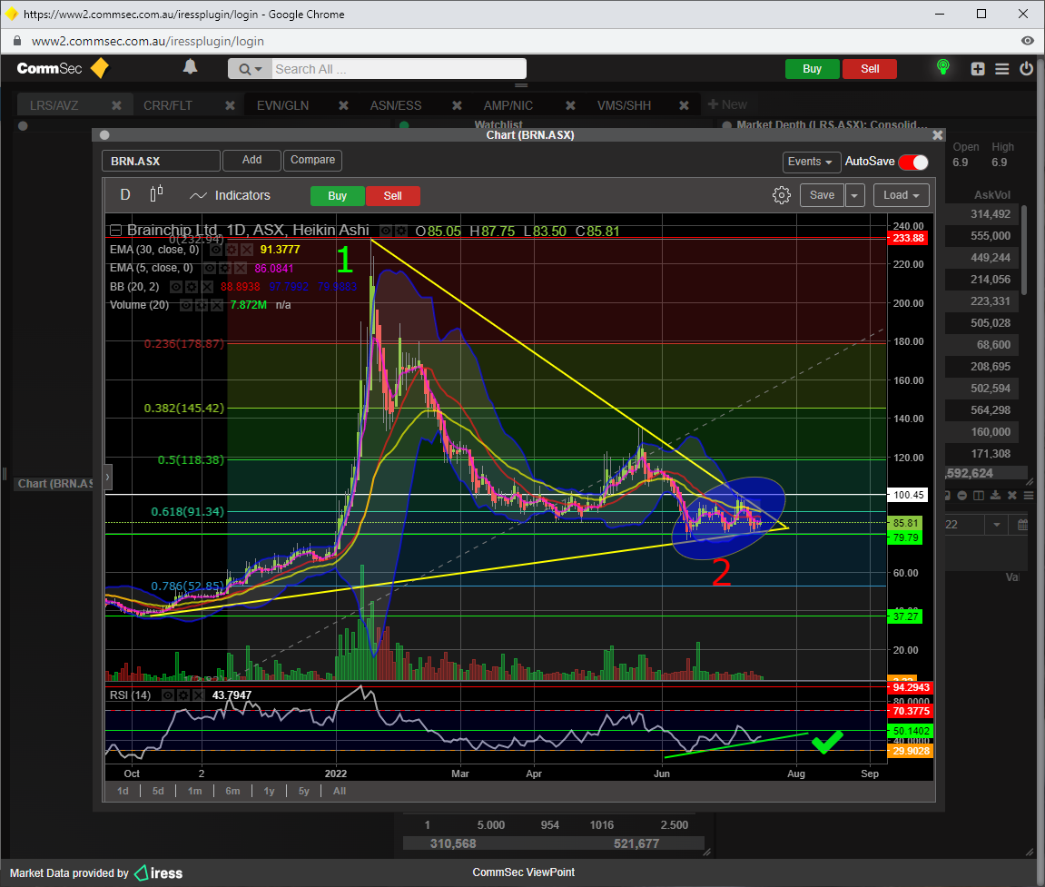Click the BRN.ASX symbol input field
Viewport: 1045px width, 887px height.
[x=161, y=161]
